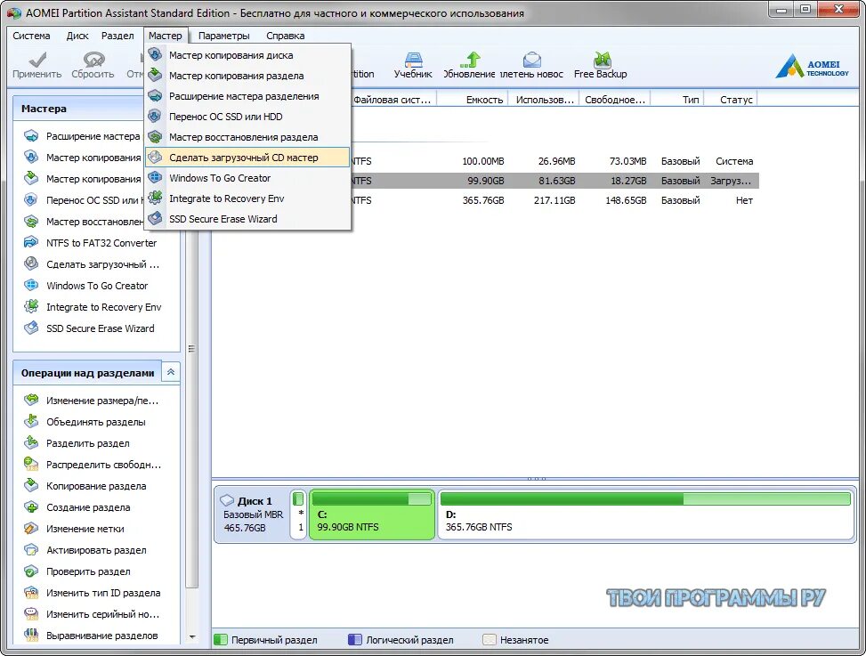The image size is (866, 656).
Task: Click the AOMEI Technology logo
Action: point(812,66)
